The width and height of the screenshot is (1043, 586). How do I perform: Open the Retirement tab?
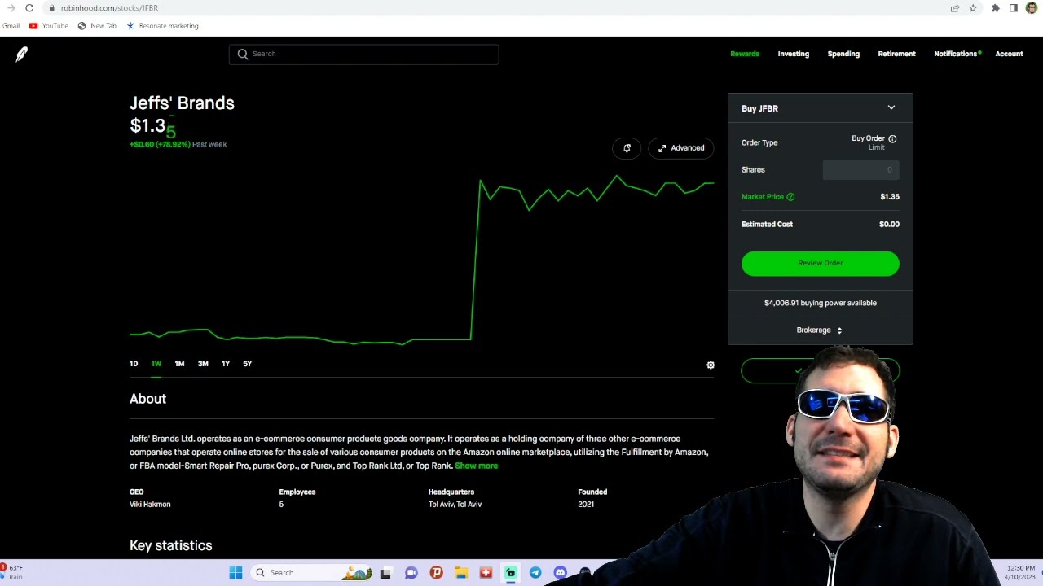coord(897,54)
